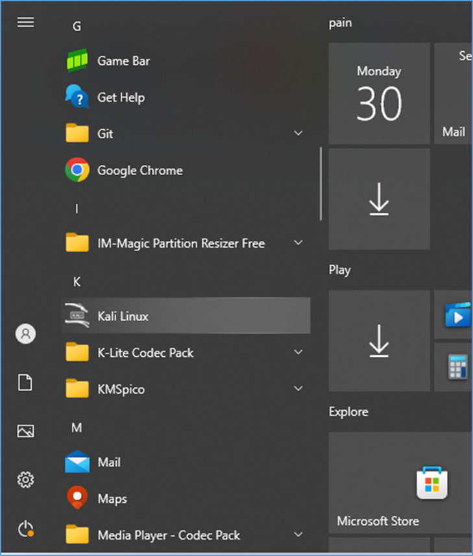Jump to letter M section header
The height and width of the screenshot is (556, 473).
coord(77,428)
